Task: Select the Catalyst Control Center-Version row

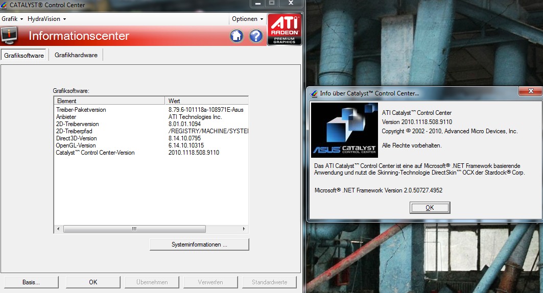Action: coord(151,153)
